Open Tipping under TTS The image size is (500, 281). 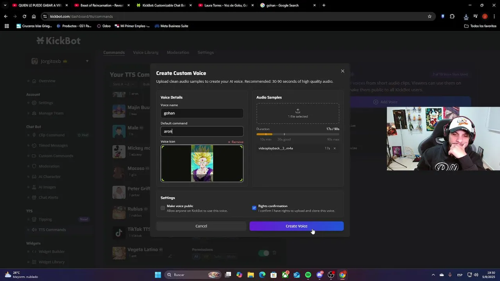[x=45, y=219]
